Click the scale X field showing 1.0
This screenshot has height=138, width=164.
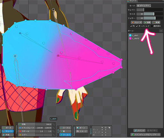point(39,131)
